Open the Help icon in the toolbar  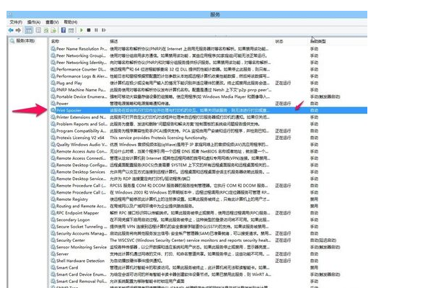click(x=64, y=30)
